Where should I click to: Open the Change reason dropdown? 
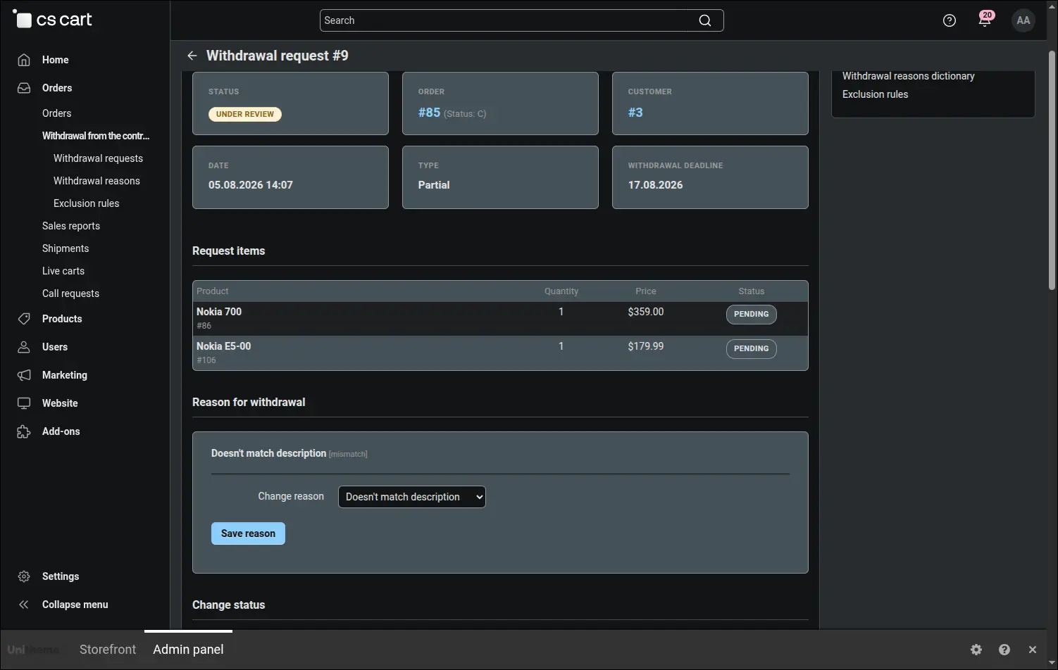412,497
